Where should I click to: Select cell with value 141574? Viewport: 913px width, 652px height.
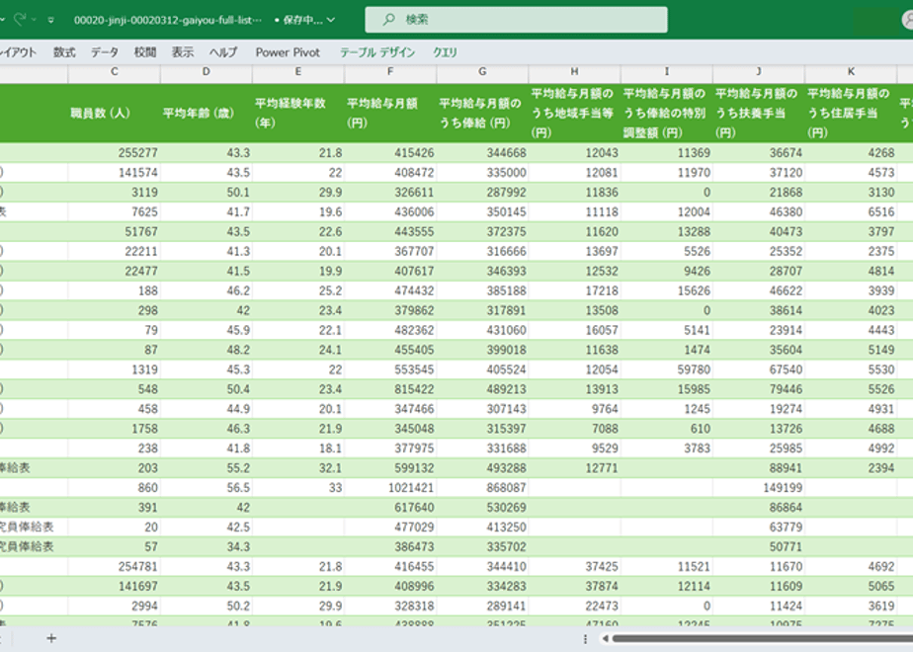(115, 172)
